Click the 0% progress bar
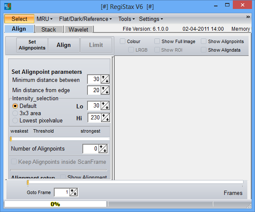The image size is (255, 212). [x=55, y=204]
